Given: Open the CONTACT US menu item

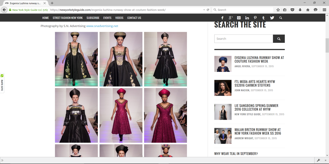Looking at the screenshot, I should pos(134,18).
